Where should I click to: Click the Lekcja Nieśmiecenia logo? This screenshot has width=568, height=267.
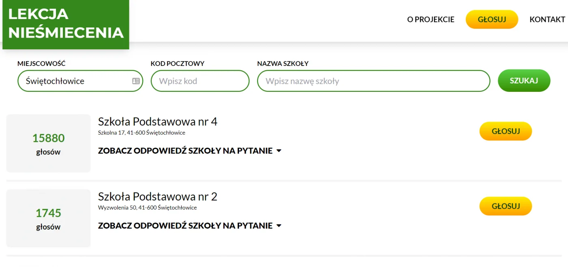(66, 23)
